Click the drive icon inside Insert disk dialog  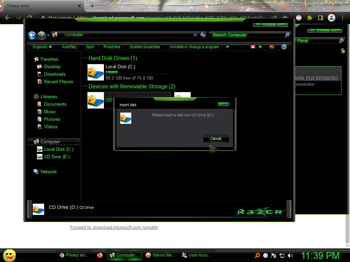pos(126,118)
